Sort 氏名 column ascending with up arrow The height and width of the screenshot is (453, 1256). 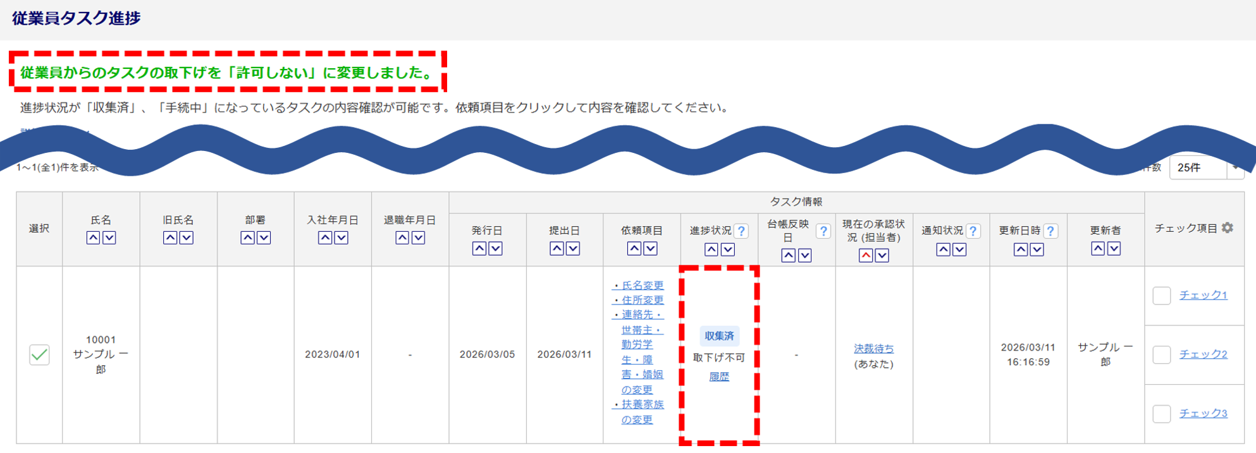click(93, 238)
